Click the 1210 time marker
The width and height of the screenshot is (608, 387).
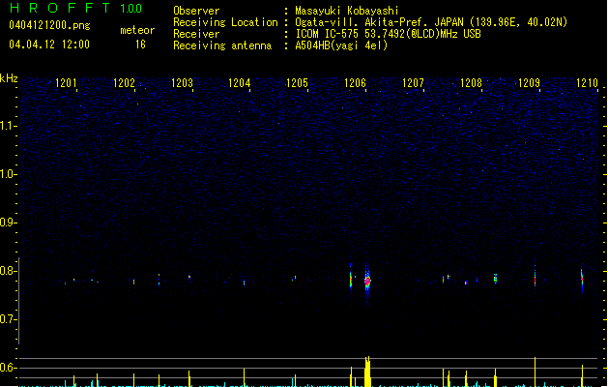click(587, 83)
